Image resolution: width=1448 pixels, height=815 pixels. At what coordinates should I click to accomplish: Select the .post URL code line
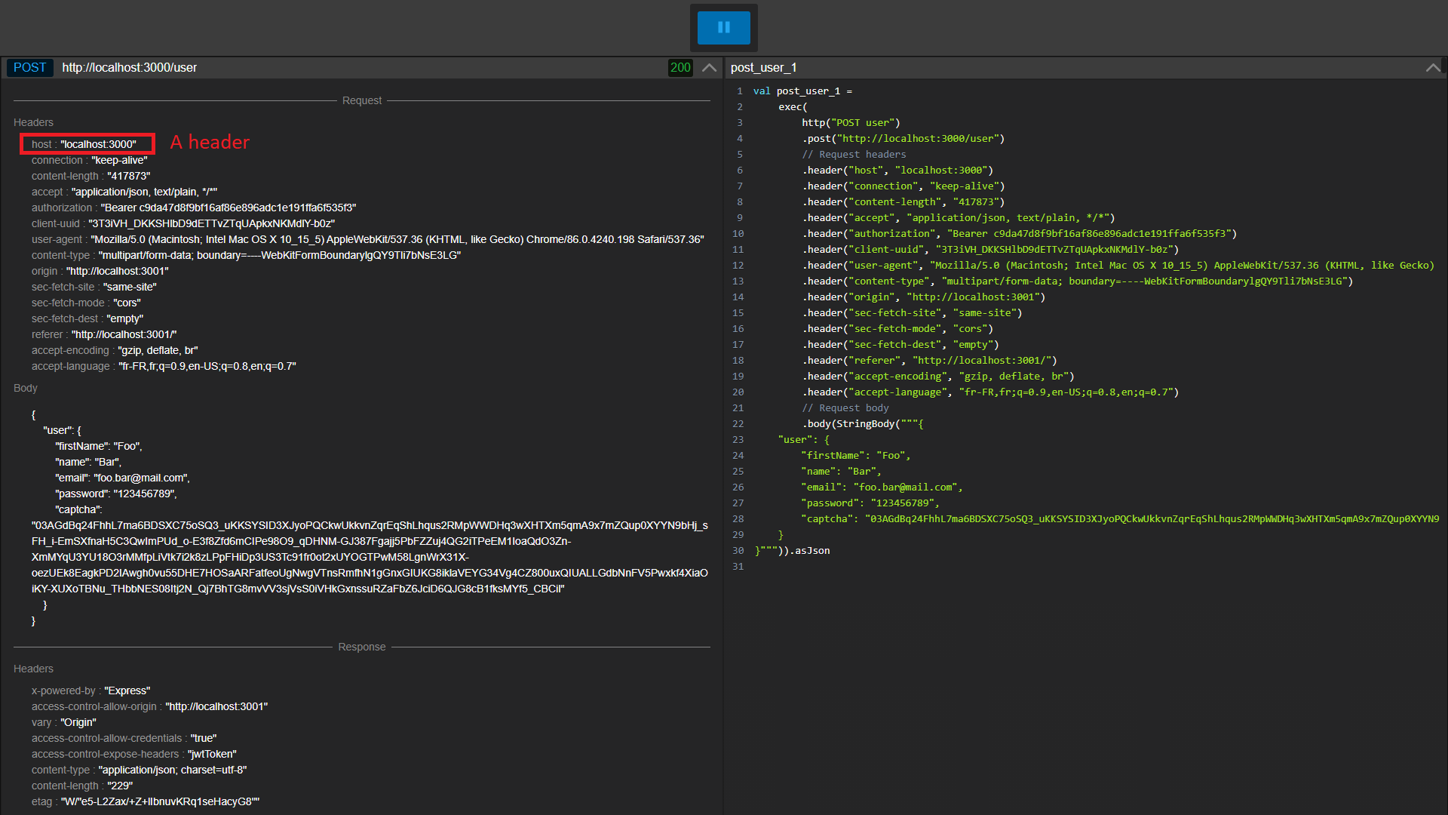click(903, 138)
